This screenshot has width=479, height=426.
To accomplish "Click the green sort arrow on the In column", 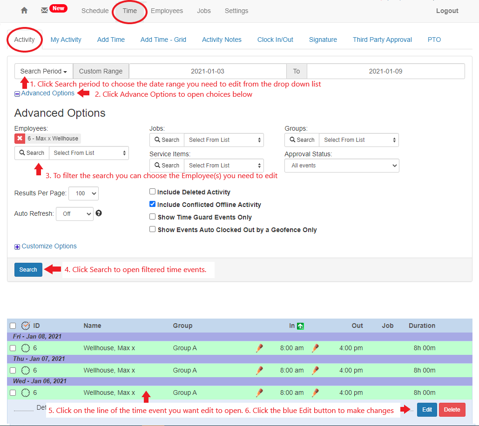I will [301, 326].
